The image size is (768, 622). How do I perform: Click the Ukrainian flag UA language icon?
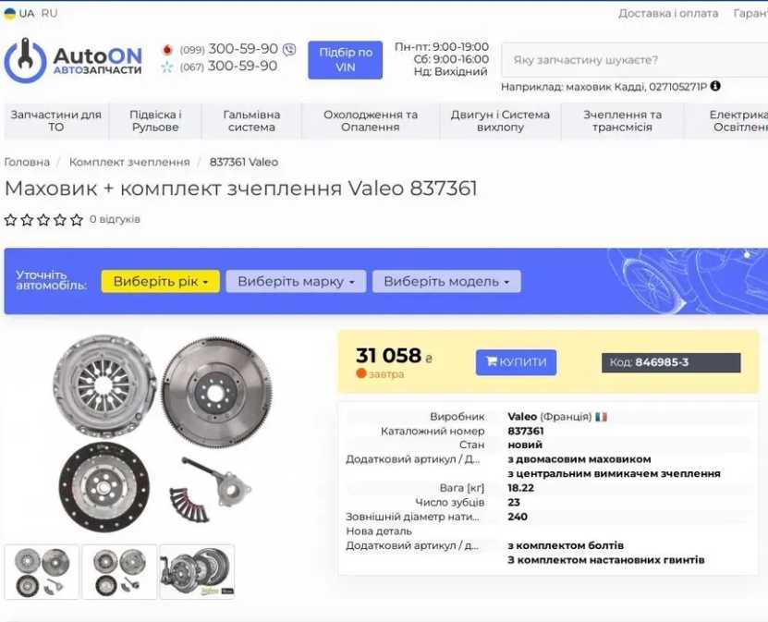(x=10, y=14)
